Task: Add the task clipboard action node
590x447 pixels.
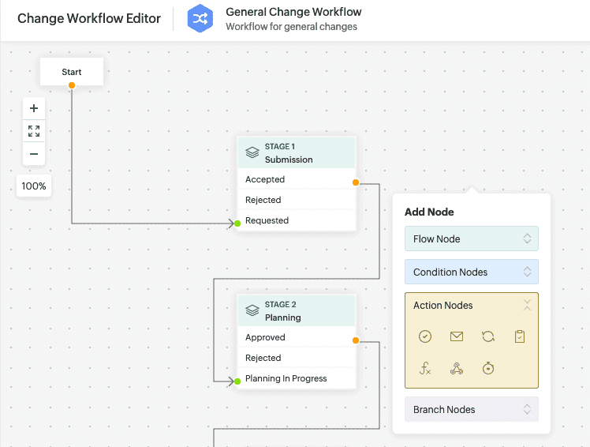Action: click(x=519, y=336)
